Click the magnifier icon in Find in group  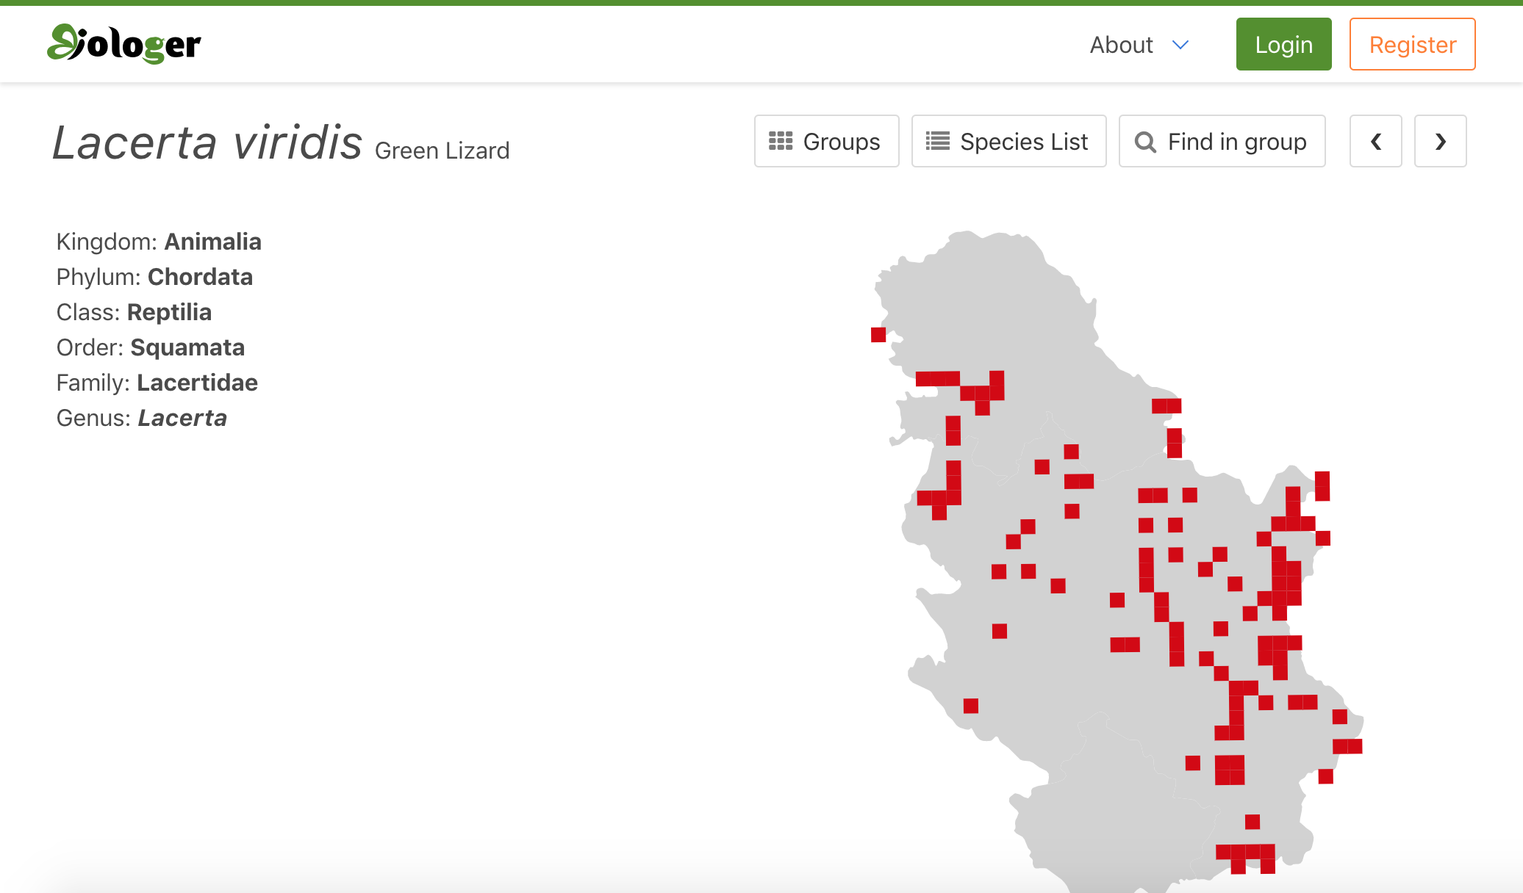1144,142
